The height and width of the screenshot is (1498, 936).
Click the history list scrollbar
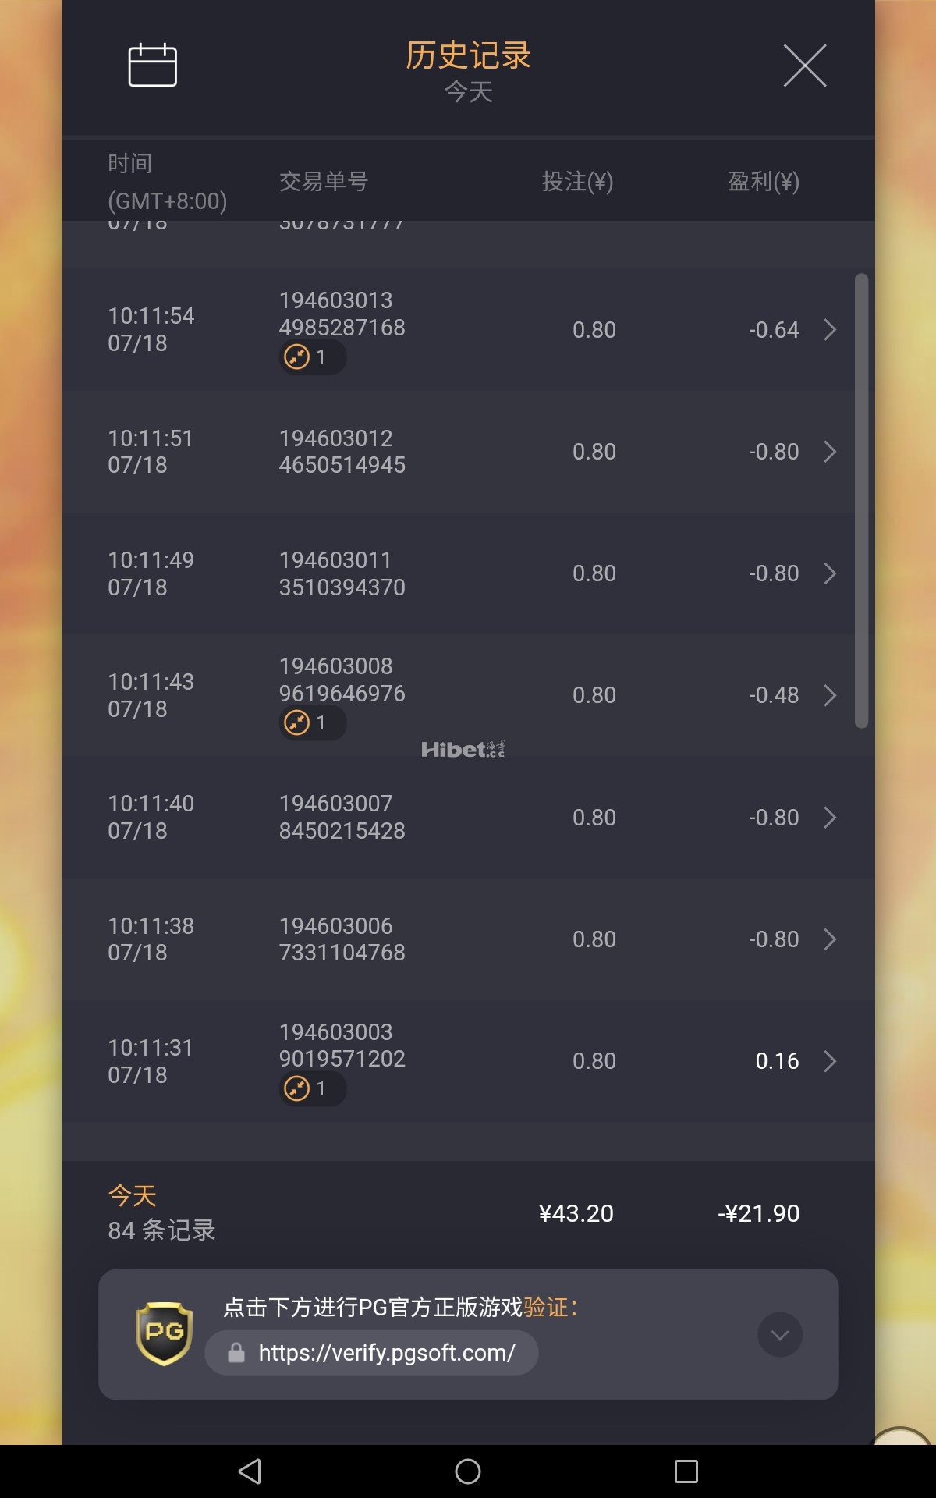[861, 499]
